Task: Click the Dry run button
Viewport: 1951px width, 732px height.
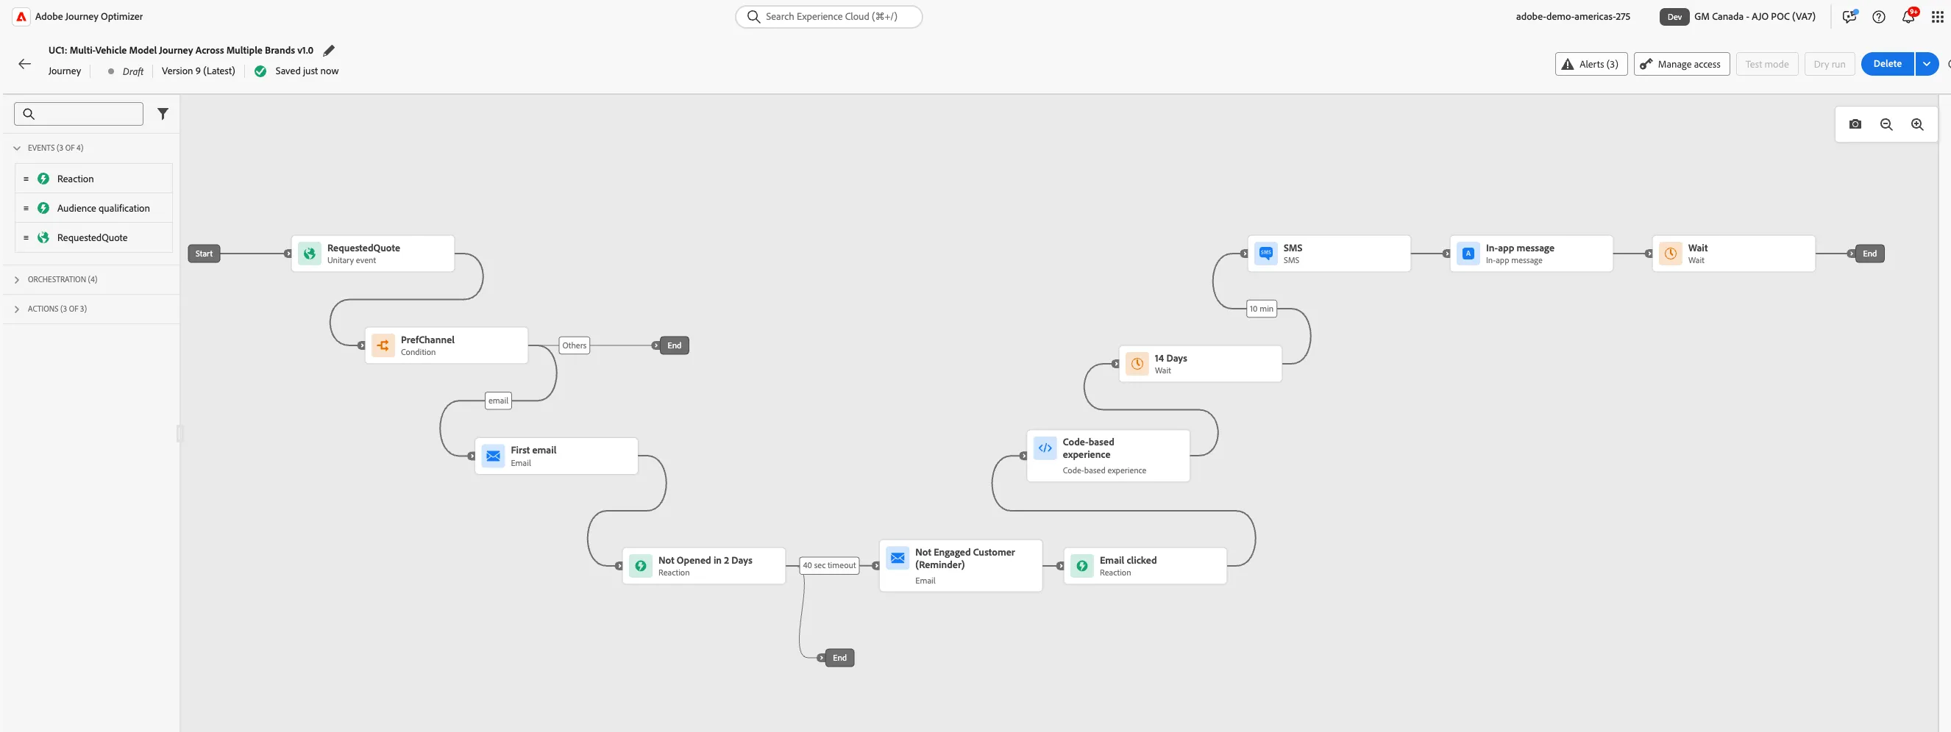Action: [1829, 65]
